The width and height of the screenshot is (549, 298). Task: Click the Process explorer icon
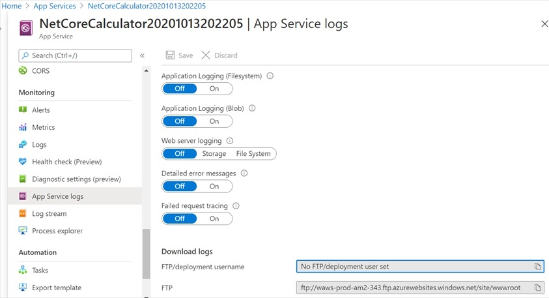(23, 231)
